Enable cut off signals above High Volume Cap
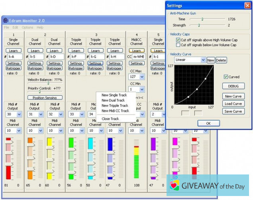Image resolution: width=253 pixels, height=200 pixels. [178, 40]
